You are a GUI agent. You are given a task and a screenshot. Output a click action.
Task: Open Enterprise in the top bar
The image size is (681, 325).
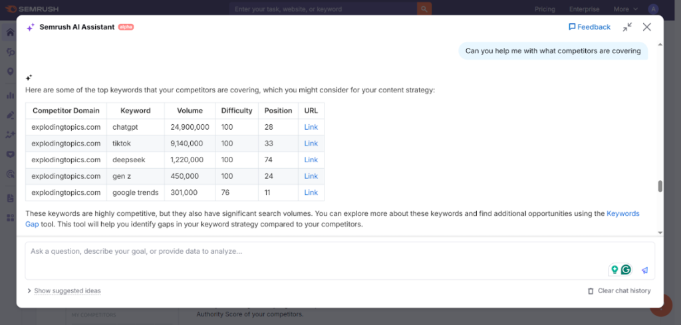[x=584, y=9]
